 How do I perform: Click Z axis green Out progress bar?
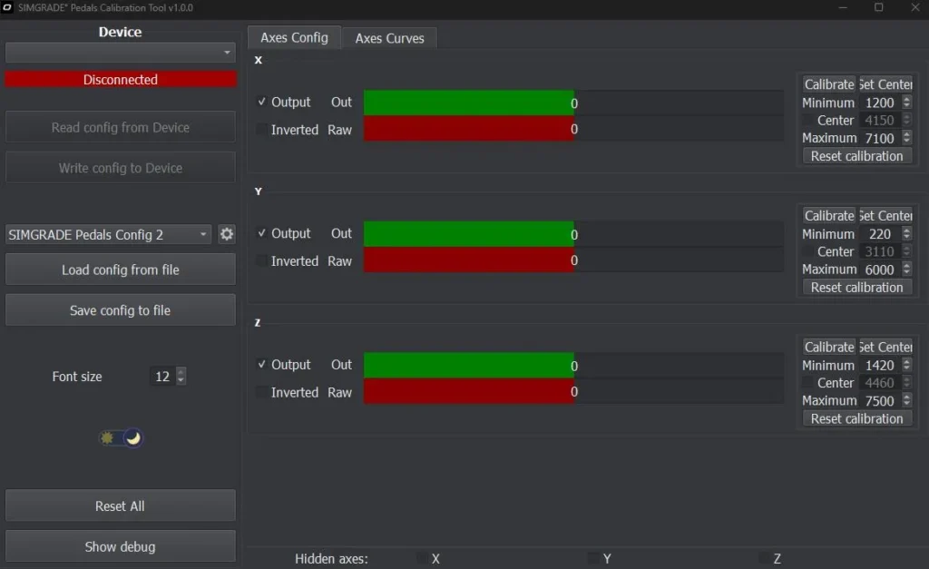click(x=468, y=366)
